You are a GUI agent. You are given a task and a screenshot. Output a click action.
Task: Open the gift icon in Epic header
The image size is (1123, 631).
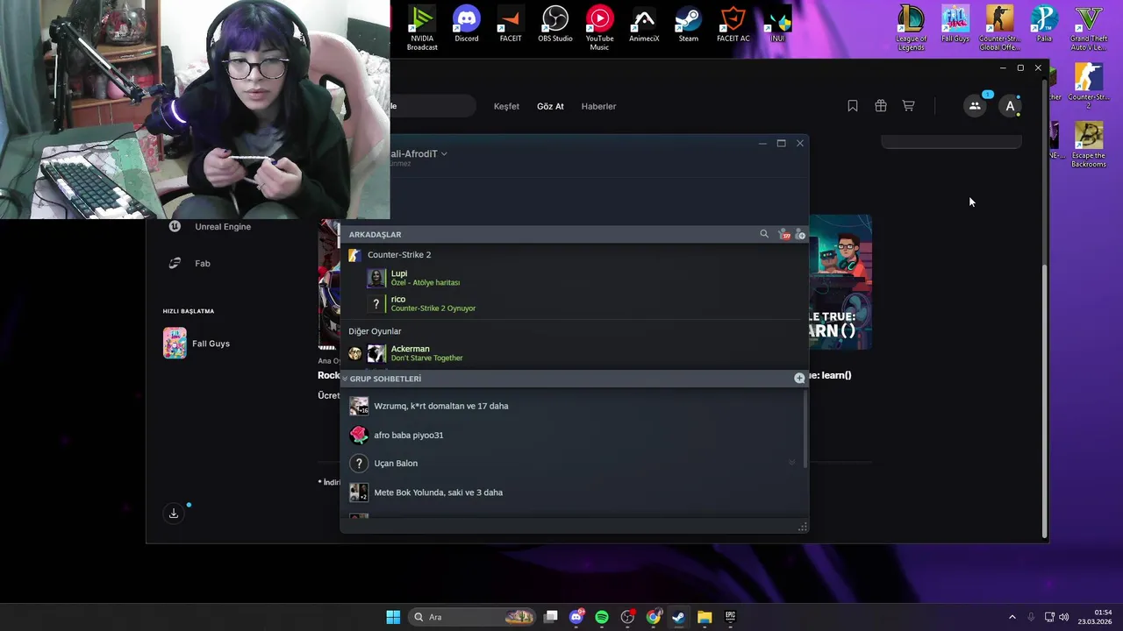881,106
